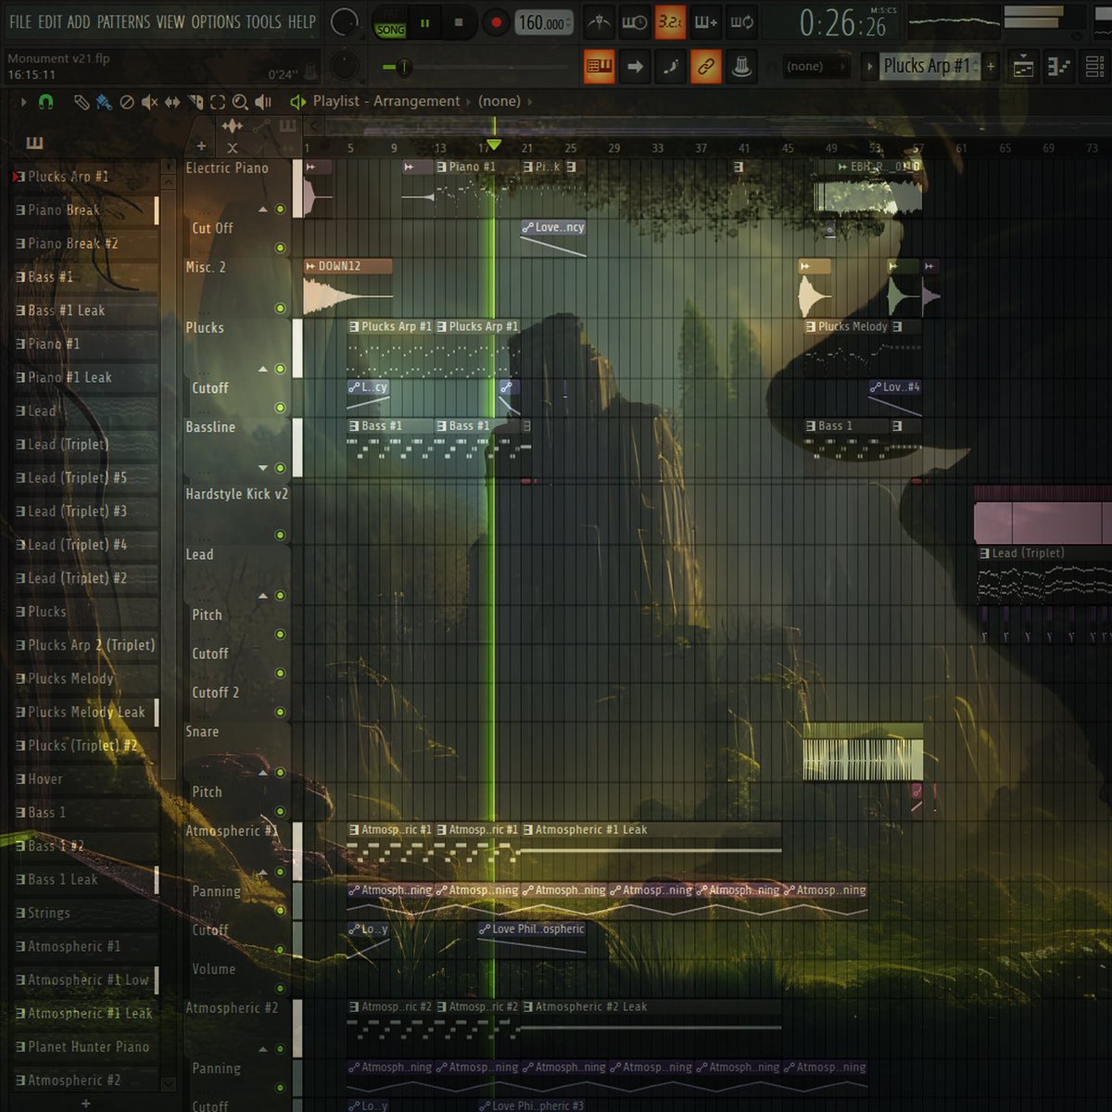1112x1112 pixels.
Task: Click the multilink controllers knob icon
Action: [x=740, y=67]
